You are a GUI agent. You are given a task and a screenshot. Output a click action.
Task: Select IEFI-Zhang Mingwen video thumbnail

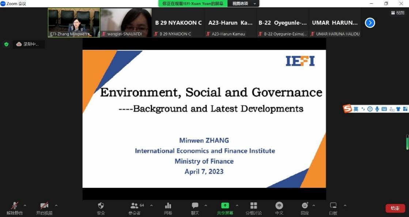pyautogui.click(x=74, y=23)
